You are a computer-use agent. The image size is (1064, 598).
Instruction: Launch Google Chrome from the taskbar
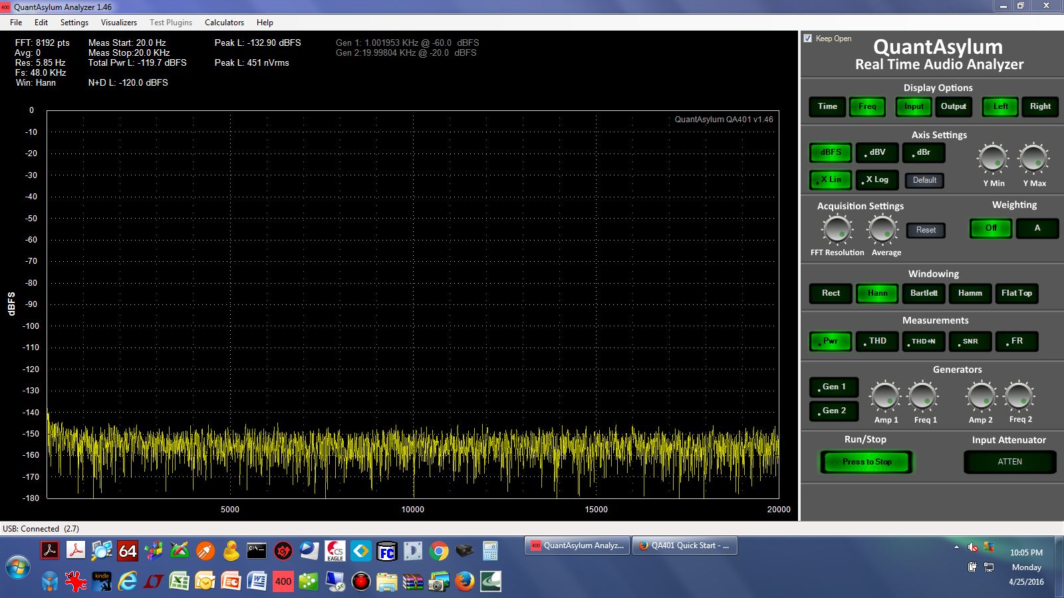(438, 551)
